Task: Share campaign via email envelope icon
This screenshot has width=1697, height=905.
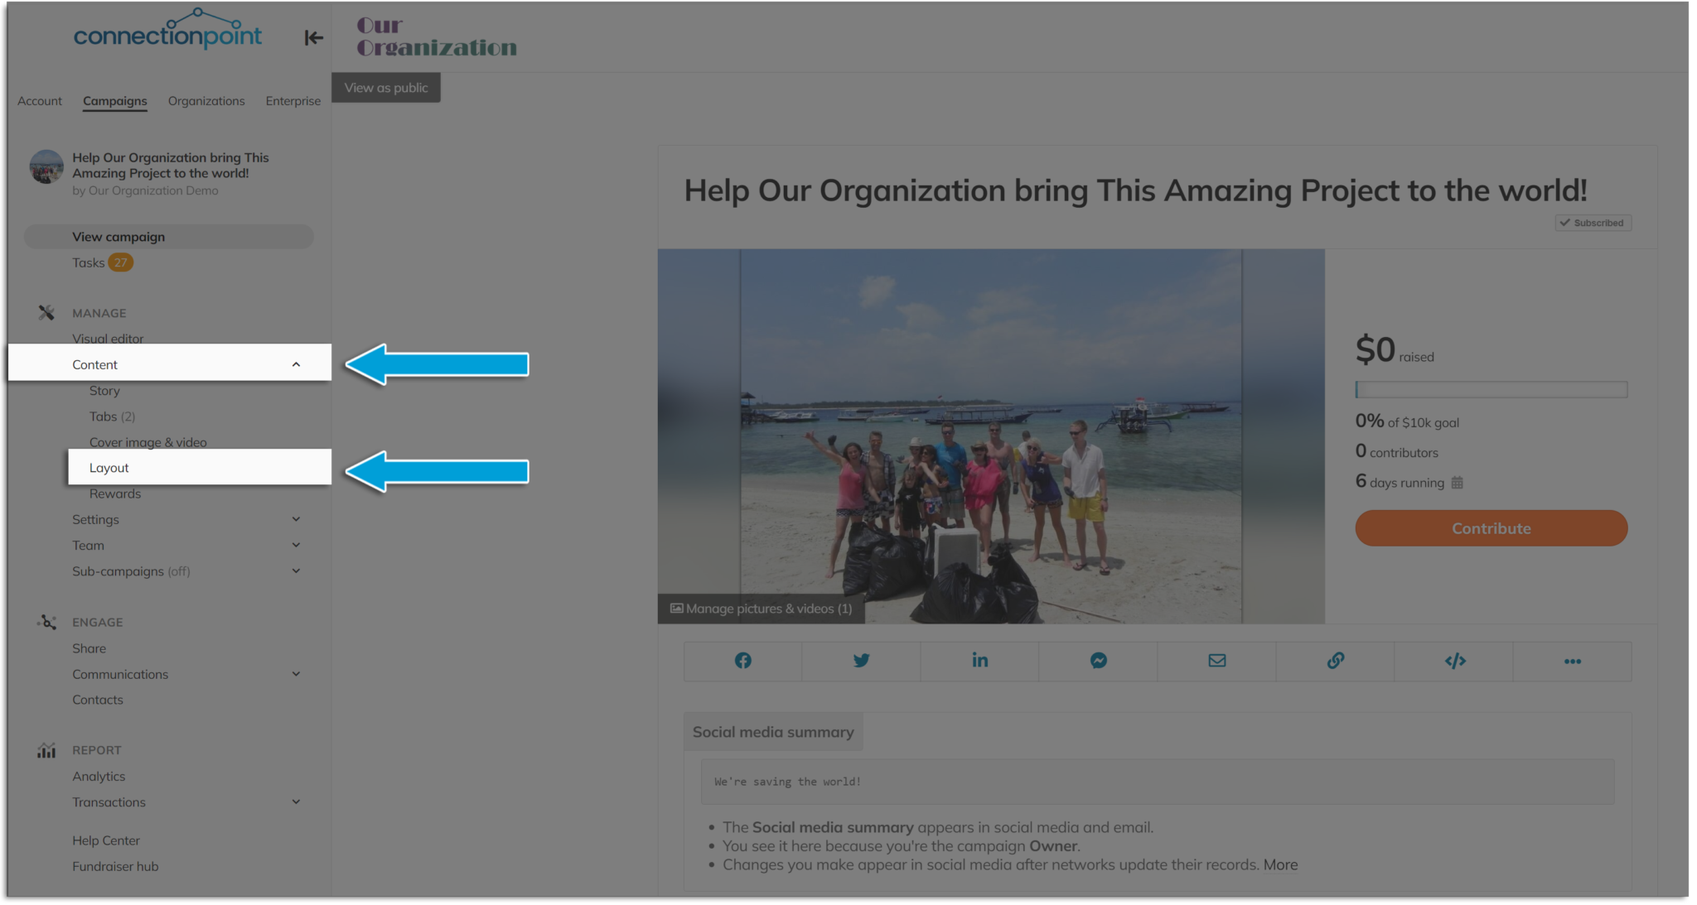Action: (x=1216, y=661)
